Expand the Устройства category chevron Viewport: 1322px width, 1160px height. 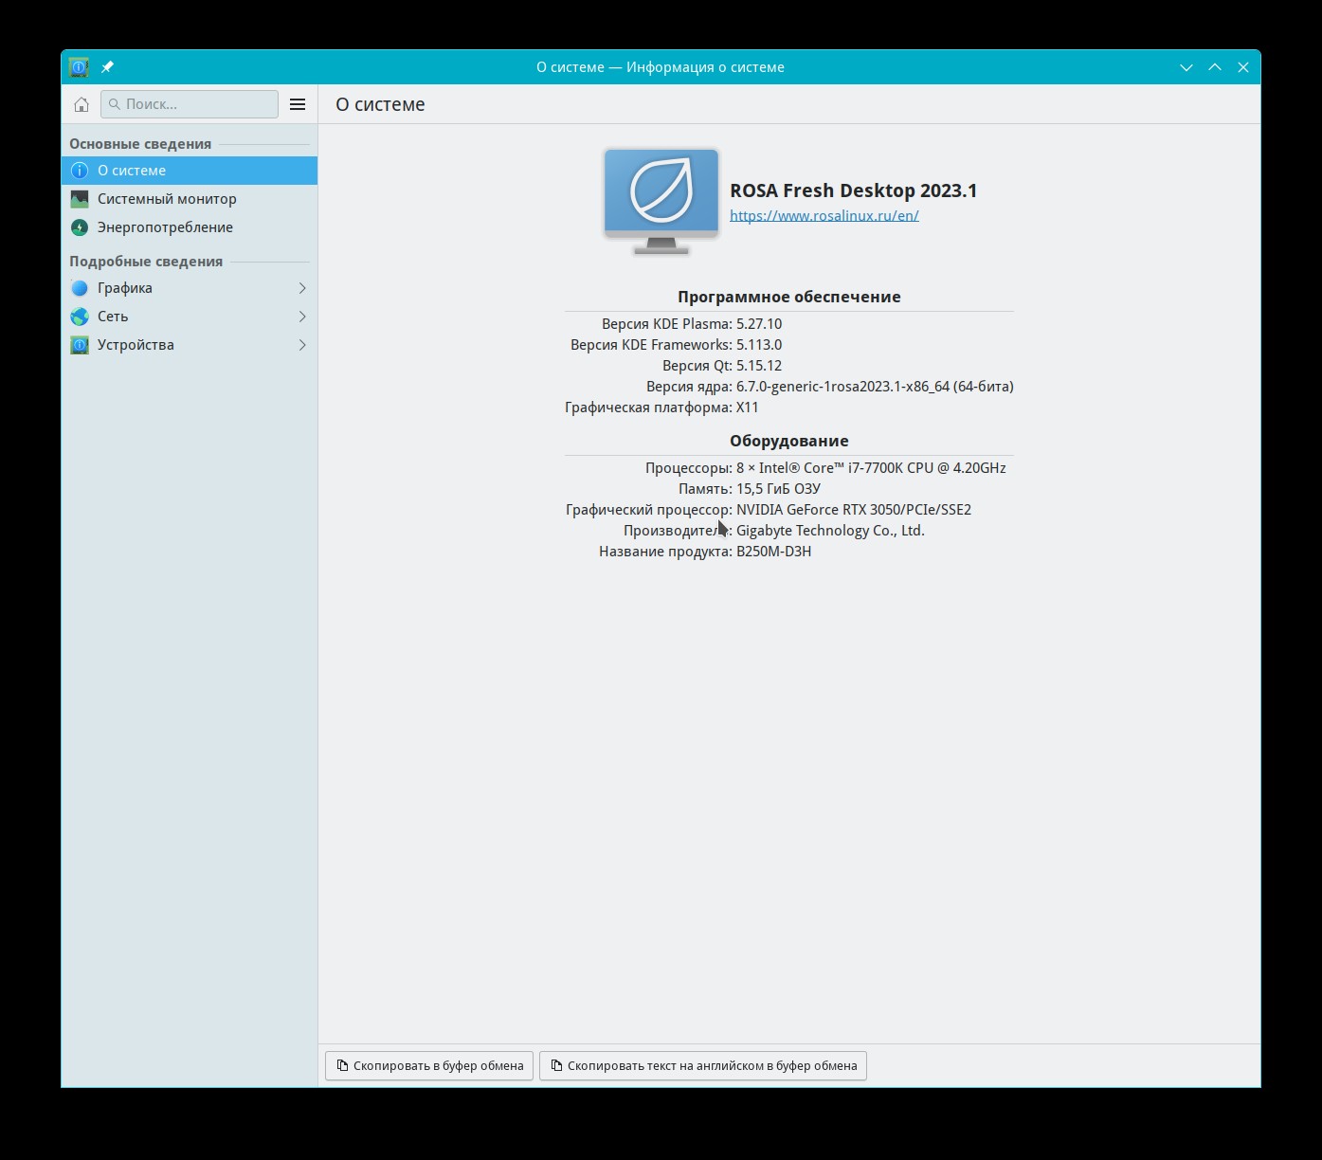pyautogui.click(x=302, y=345)
